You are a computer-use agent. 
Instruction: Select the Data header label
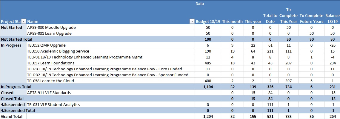(200, 4)
